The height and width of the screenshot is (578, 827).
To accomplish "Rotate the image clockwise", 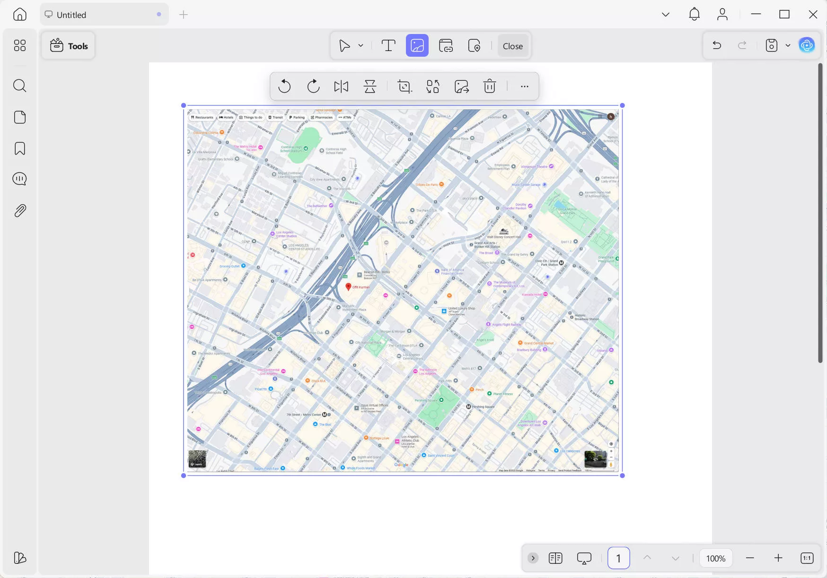I will 313,86.
